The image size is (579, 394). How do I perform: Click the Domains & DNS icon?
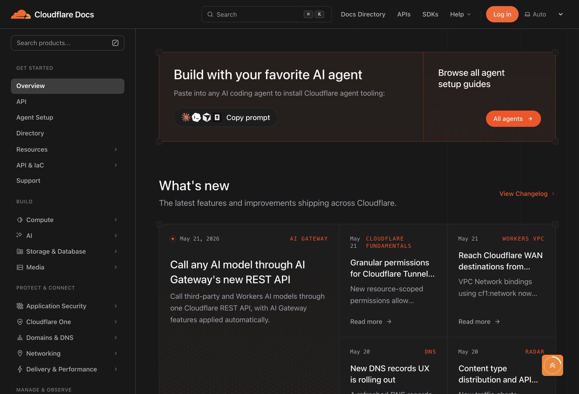point(20,338)
